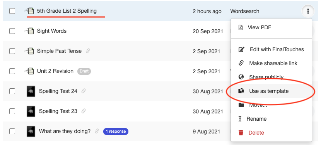The width and height of the screenshot is (321, 145).
Task: Click the Make shareable link chain icon
Action: 241,63
